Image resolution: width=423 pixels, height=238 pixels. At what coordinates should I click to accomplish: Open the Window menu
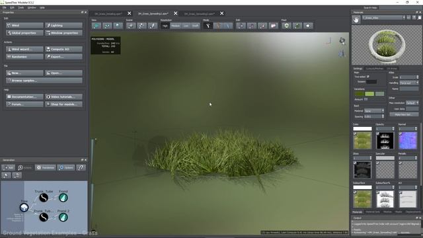click(x=32, y=7)
